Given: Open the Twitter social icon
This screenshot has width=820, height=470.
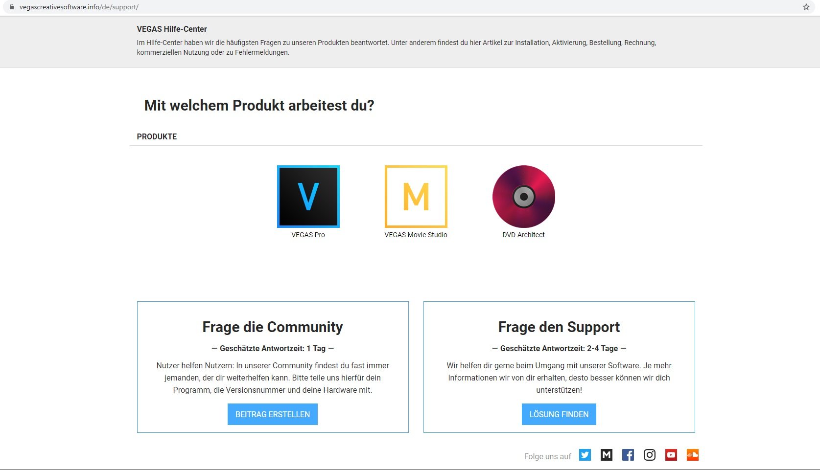Looking at the screenshot, I should pos(585,455).
